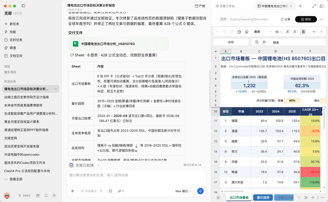Open more options for 锂电池出口市场目标决策分析 task
The width and height of the screenshot is (328, 202).
pos(56,89)
